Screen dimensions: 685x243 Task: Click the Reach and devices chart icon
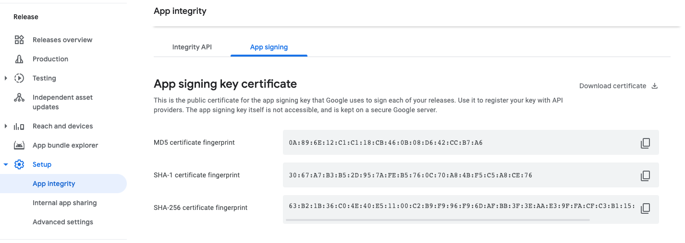(19, 127)
